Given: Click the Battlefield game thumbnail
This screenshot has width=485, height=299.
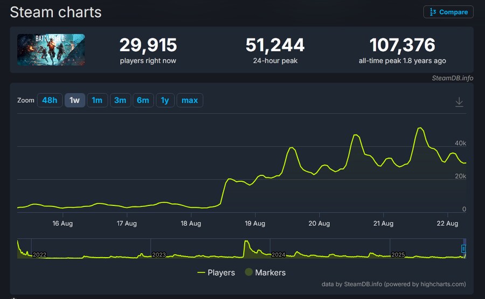Looking at the screenshot, I should pos(51,49).
